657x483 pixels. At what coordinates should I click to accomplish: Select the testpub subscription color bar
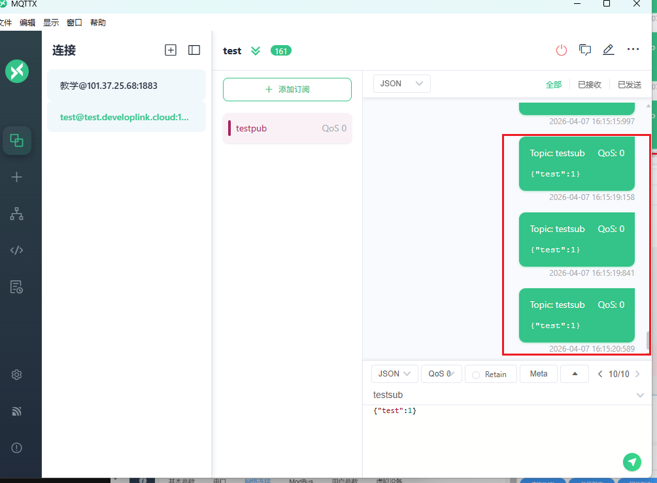pos(229,128)
